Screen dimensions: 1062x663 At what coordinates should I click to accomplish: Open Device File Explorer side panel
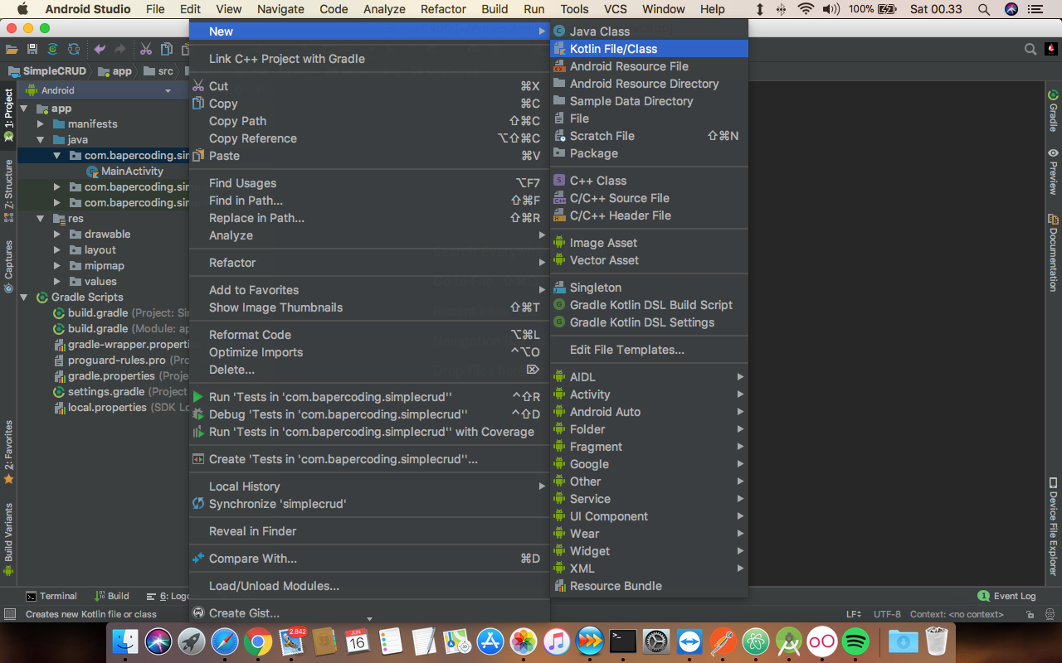tap(1053, 527)
